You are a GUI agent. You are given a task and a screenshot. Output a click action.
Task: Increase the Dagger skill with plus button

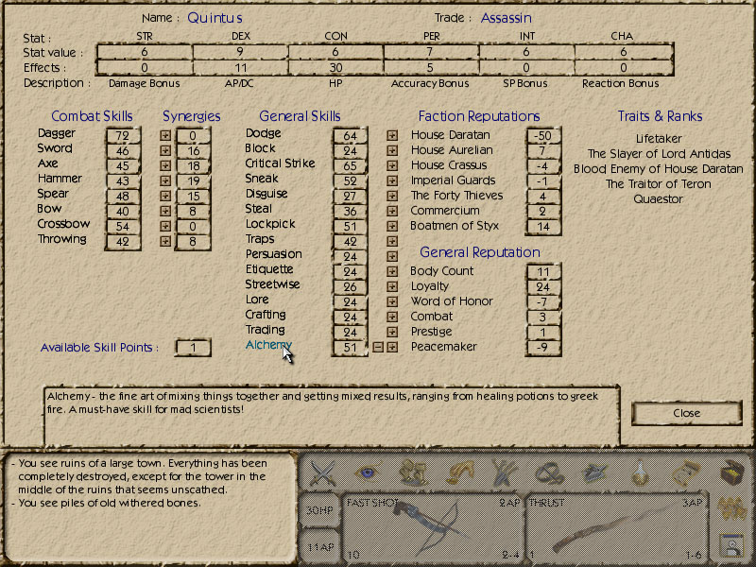[x=166, y=135]
